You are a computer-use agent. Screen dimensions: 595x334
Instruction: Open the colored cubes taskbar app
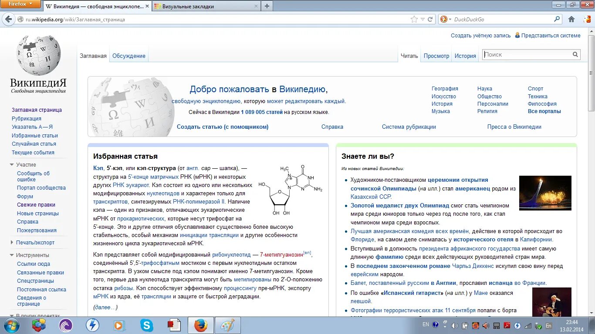tap(39, 325)
